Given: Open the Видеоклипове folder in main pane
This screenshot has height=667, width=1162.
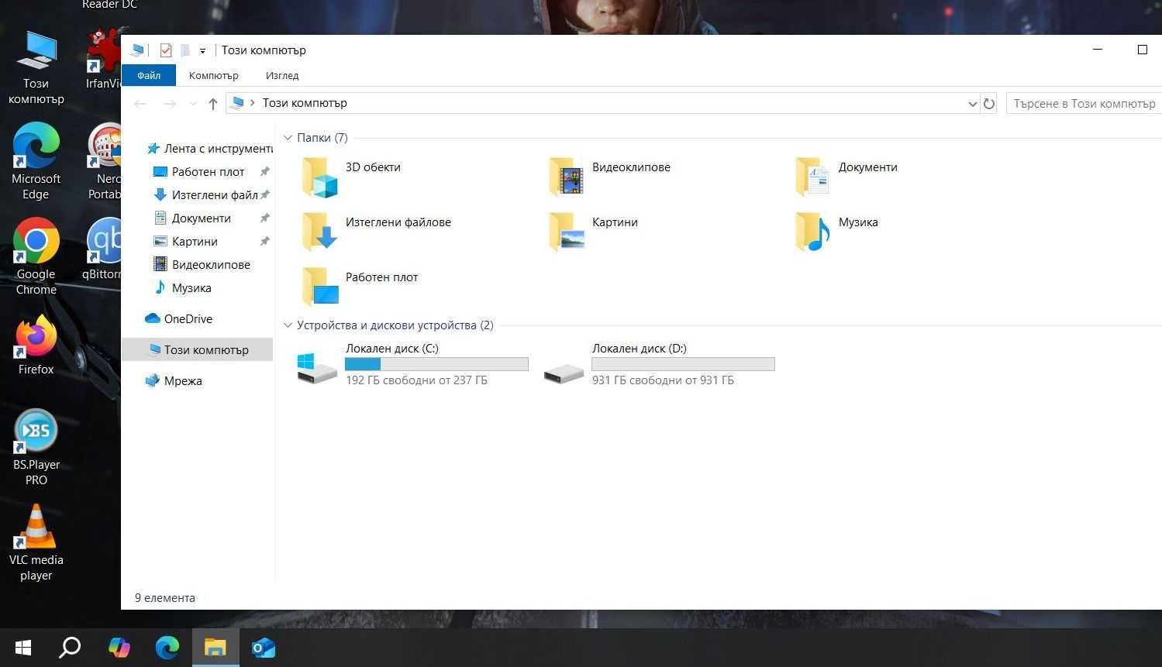Looking at the screenshot, I should click(x=609, y=177).
